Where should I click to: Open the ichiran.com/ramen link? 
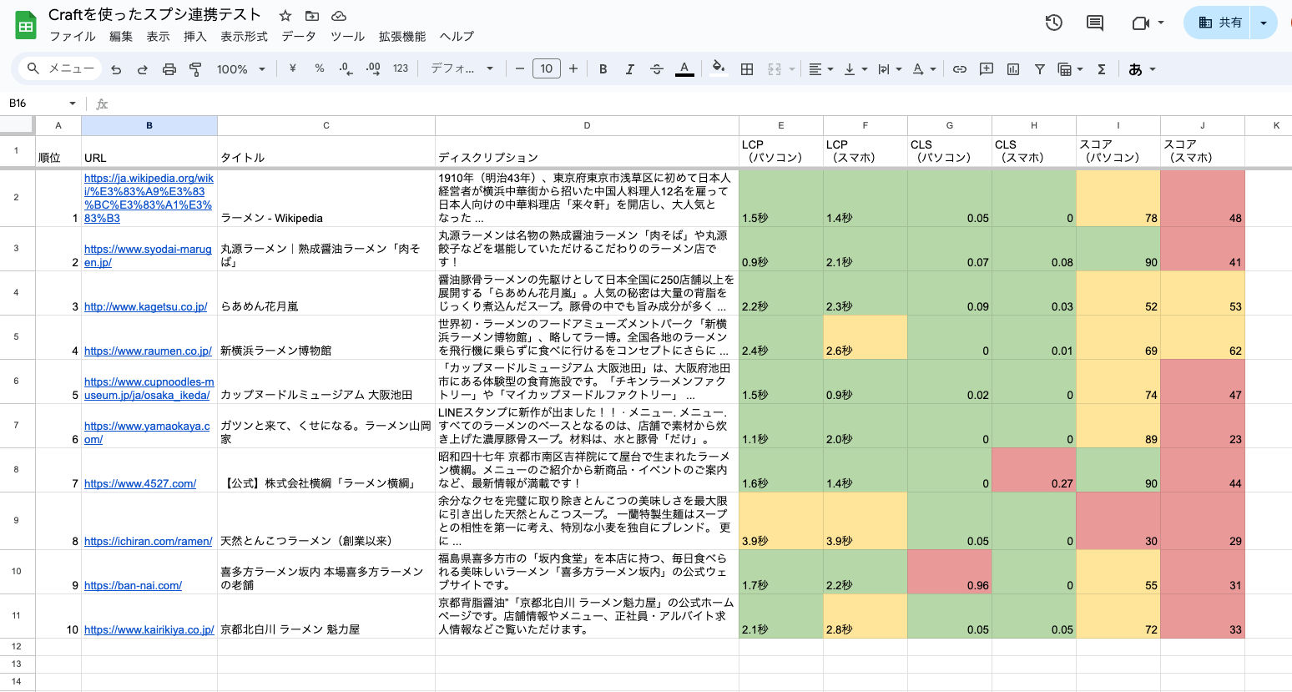(148, 541)
